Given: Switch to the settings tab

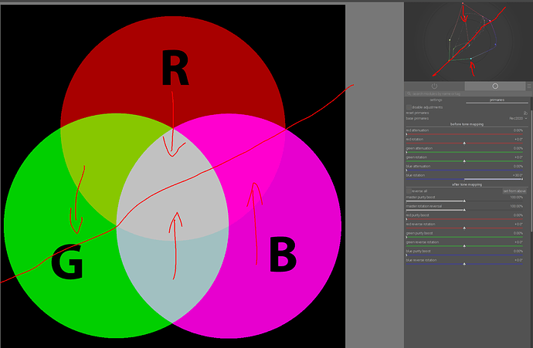Looking at the screenshot, I should pyautogui.click(x=436, y=100).
